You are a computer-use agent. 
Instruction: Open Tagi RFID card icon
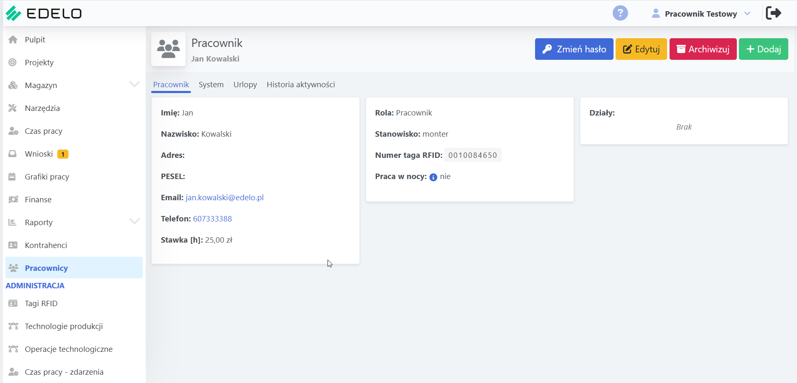tap(13, 303)
